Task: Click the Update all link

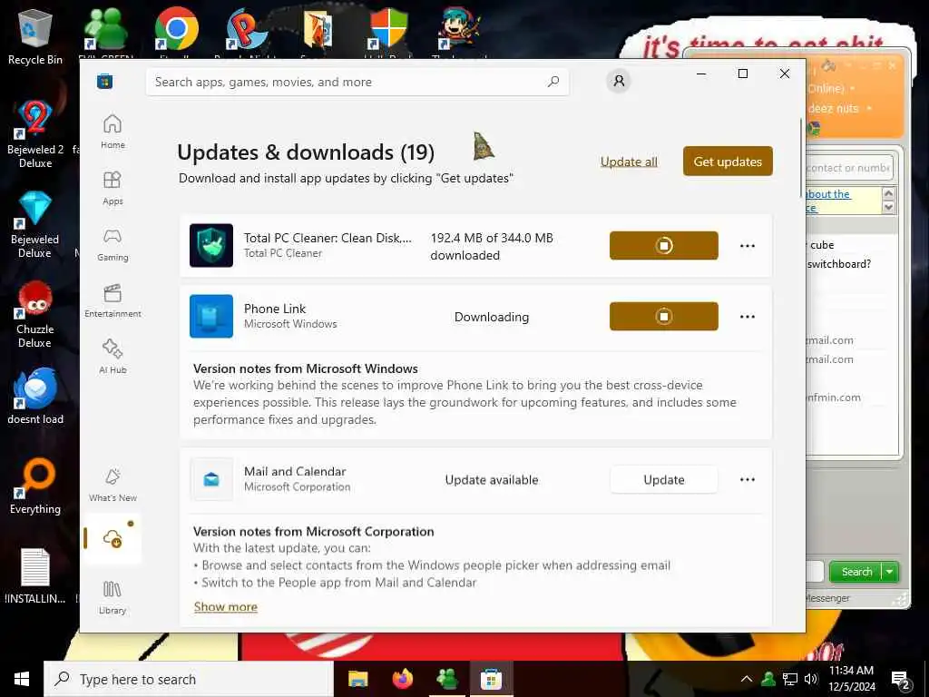Action: pos(629,162)
